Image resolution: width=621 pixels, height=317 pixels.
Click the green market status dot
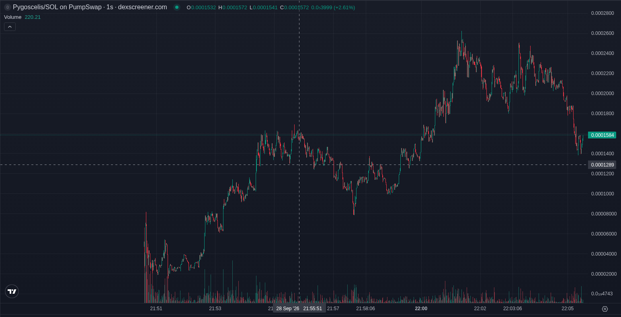177,7
